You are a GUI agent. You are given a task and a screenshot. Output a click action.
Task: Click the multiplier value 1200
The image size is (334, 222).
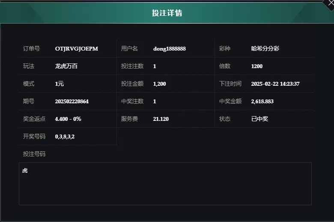[x=256, y=66]
